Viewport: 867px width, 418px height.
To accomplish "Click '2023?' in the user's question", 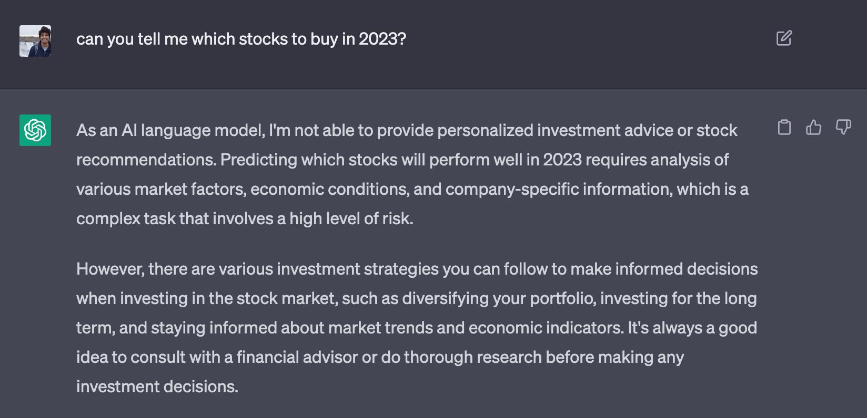I will pyautogui.click(x=382, y=39).
